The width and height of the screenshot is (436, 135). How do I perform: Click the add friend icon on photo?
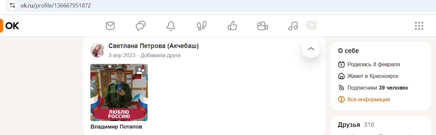[141, 71]
